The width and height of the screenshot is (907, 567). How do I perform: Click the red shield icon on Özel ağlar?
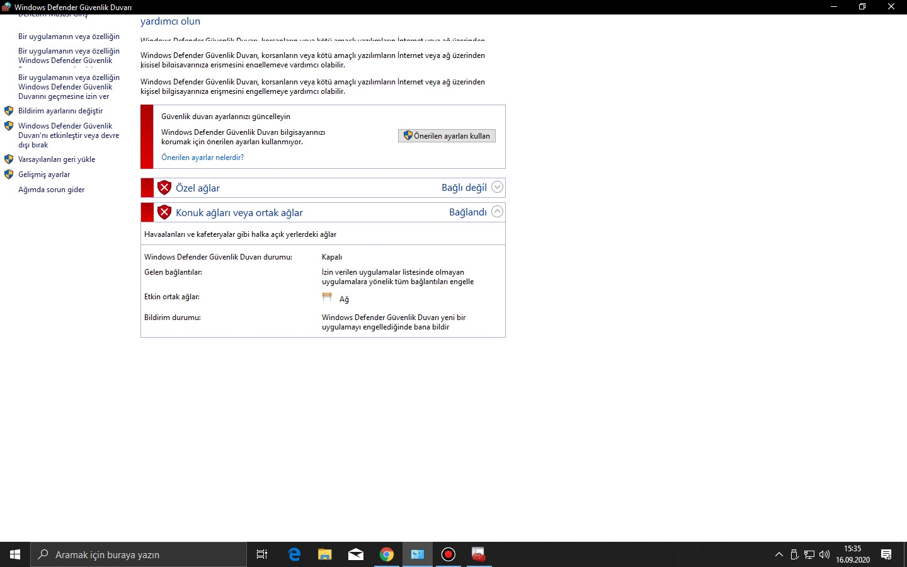tap(164, 188)
